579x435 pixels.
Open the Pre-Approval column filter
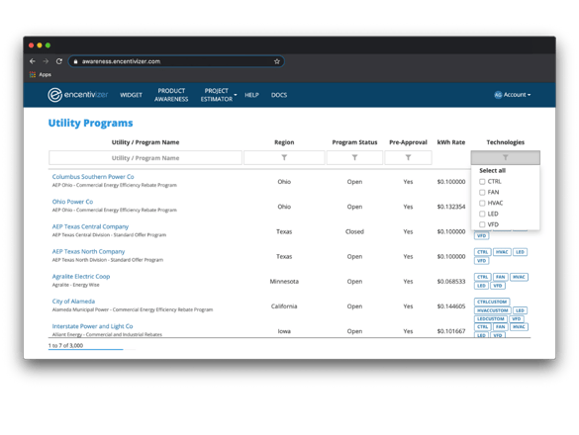click(x=408, y=157)
